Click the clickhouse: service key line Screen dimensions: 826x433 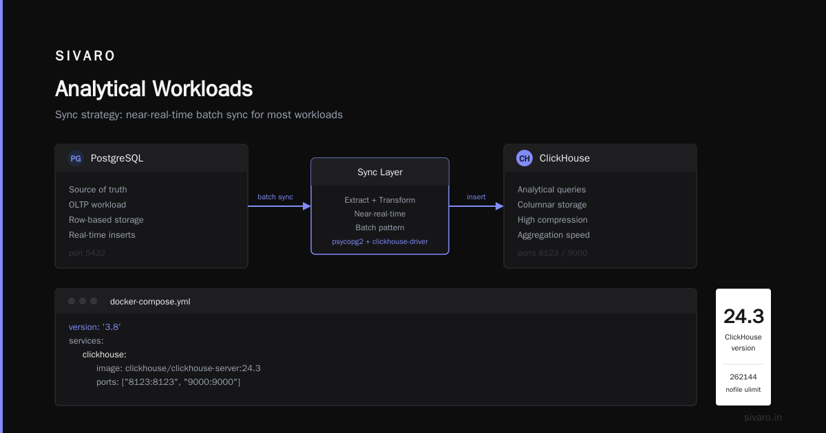[x=105, y=355]
